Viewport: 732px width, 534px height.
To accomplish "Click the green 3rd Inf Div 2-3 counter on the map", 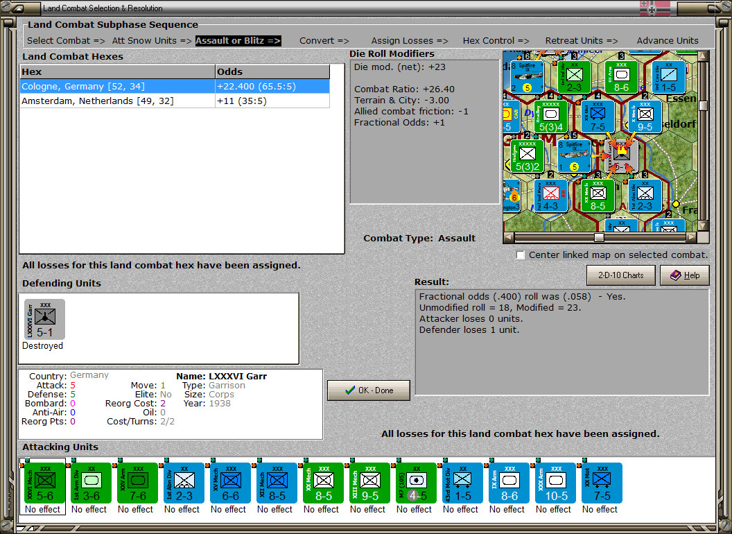I will pos(574,76).
